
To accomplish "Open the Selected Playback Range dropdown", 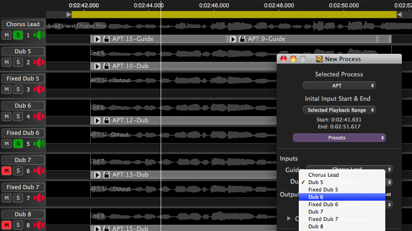I will pyautogui.click(x=339, y=110).
